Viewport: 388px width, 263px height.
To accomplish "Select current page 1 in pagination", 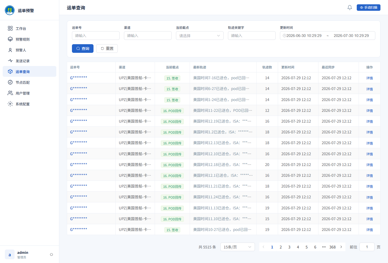I will point(272,247).
